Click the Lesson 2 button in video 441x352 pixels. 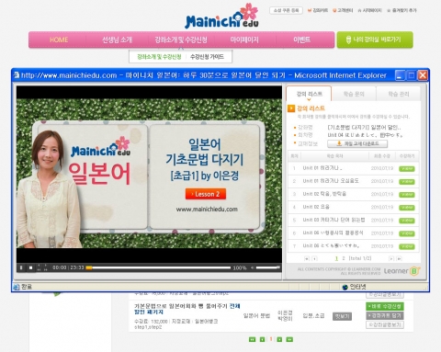[206, 194]
